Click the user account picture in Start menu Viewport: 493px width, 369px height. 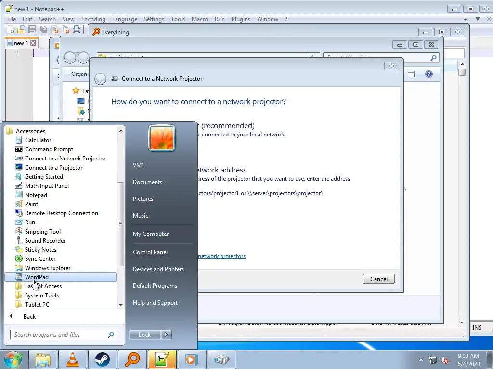[162, 138]
